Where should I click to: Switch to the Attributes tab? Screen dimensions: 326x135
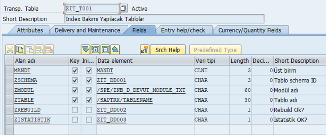tap(30, 30)
